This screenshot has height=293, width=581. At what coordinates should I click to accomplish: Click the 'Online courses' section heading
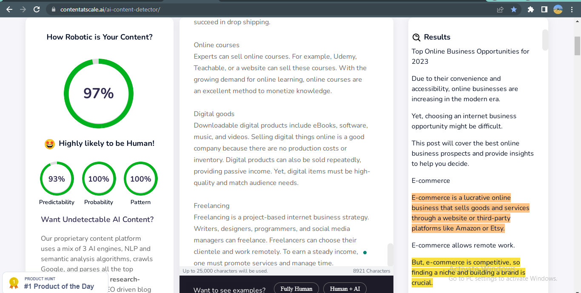click(x=216, y=45)
